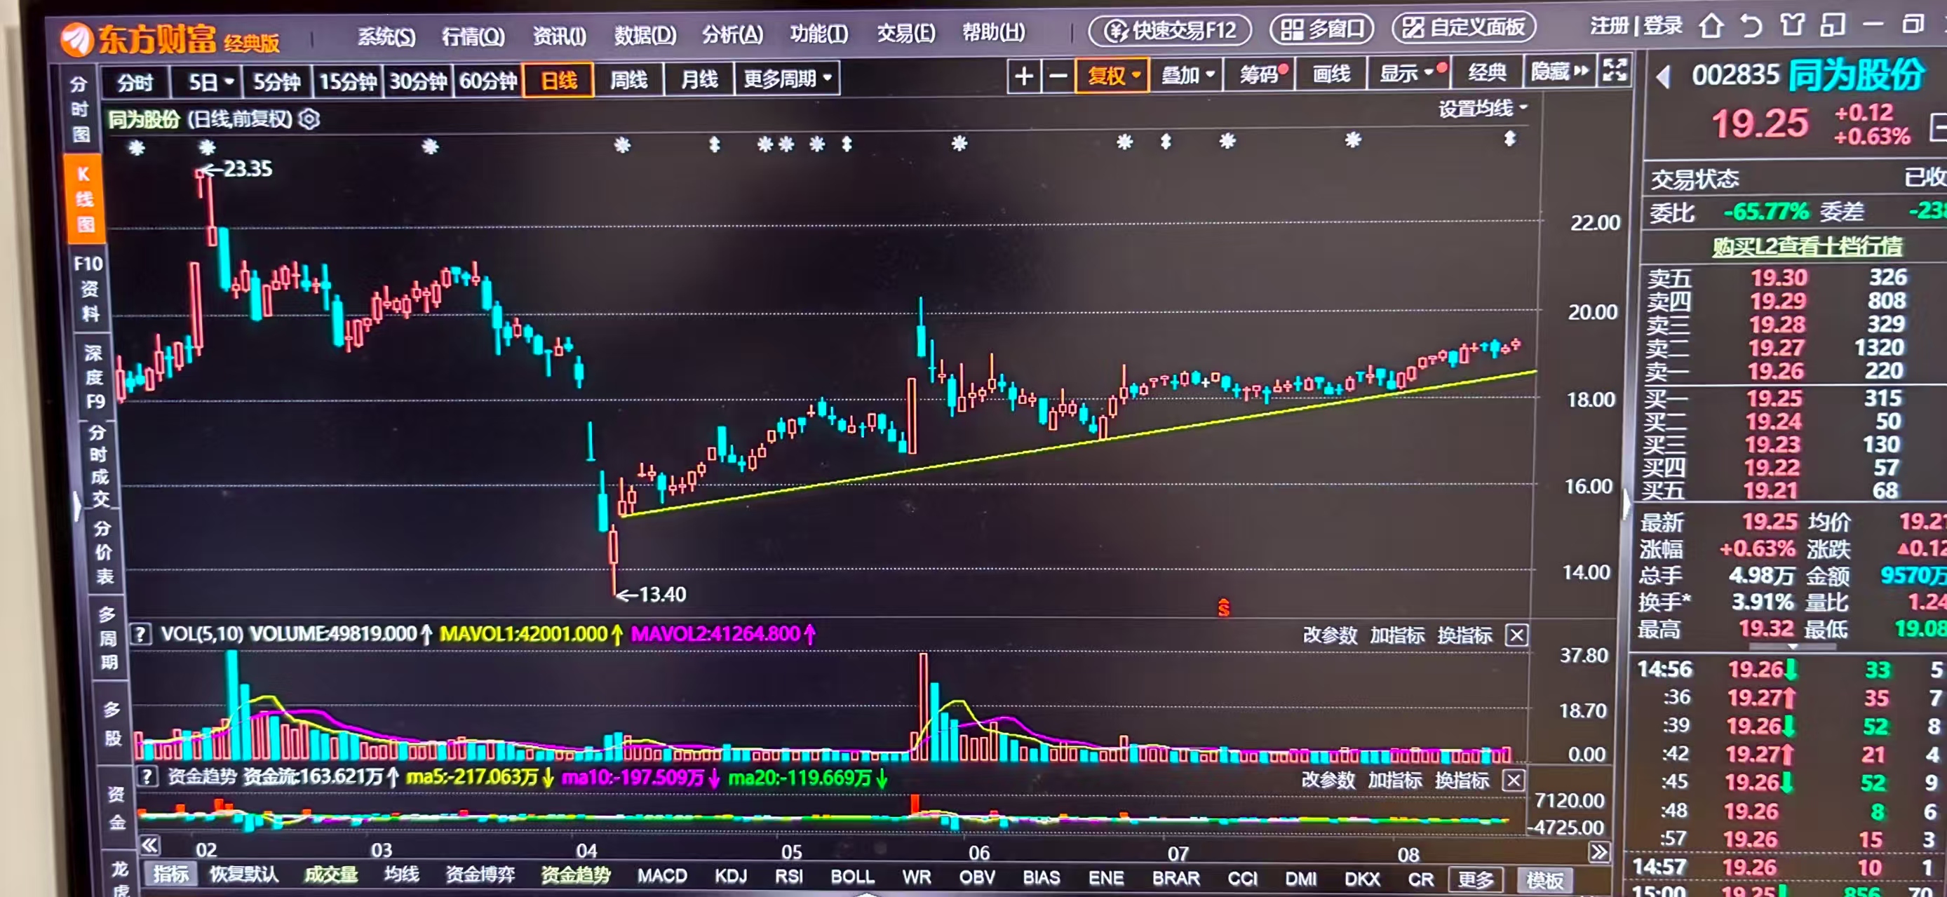Image resolution: width=1947 pixels, height=897 pixels.
Task: Activate 画线 drawing tool
Action: [x=1331, y=74]
